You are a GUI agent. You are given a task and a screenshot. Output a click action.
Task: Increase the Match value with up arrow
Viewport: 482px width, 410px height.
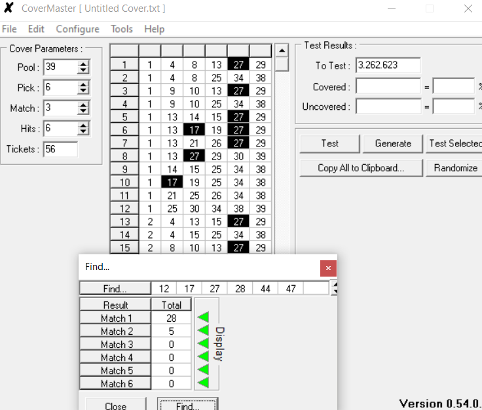click(83, 105)
